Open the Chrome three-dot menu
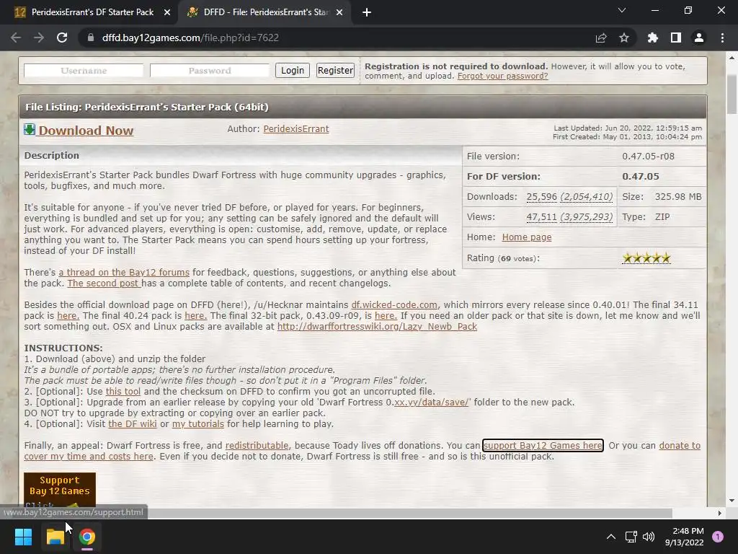The height and width of the screenshot is (554, 738). click(x=722, y=38)
